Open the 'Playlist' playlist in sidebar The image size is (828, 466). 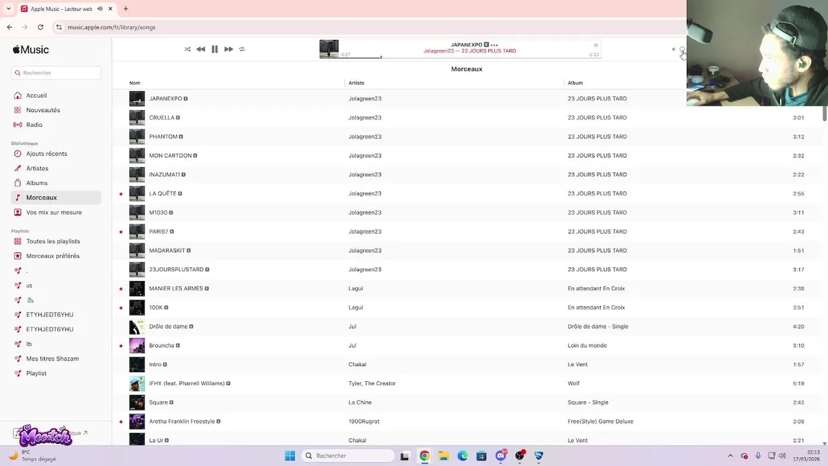pyautogui.click(x=36, y=373)
